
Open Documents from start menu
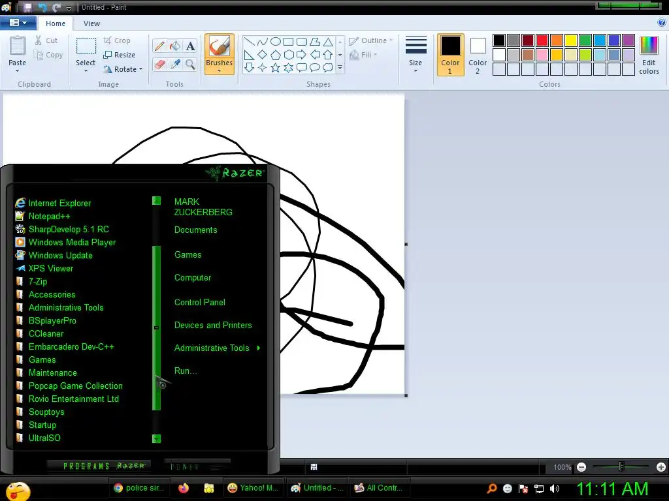tap(196, 230)
